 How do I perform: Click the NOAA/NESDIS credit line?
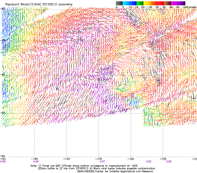pyautogui.click(x=115, y=171)
